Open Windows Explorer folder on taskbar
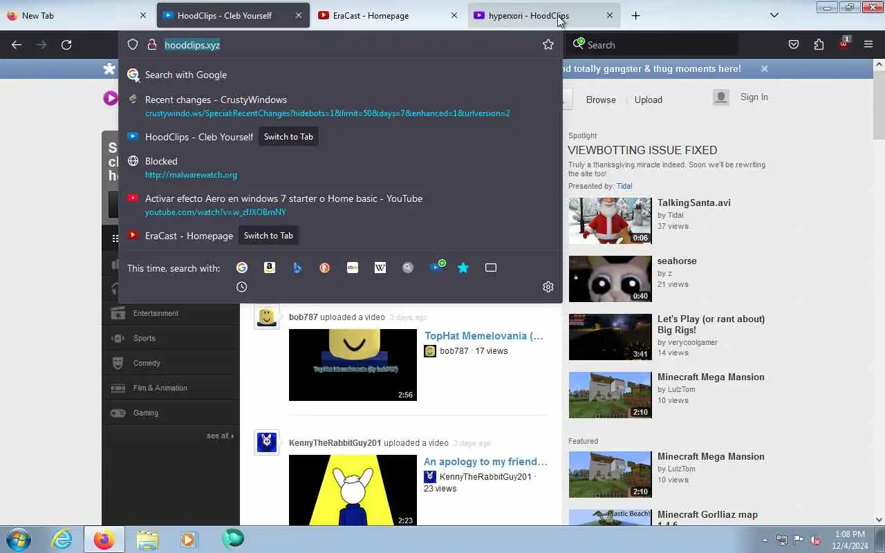Image resolution: width=885 pixels, height=553 pixels. point(147,539)
